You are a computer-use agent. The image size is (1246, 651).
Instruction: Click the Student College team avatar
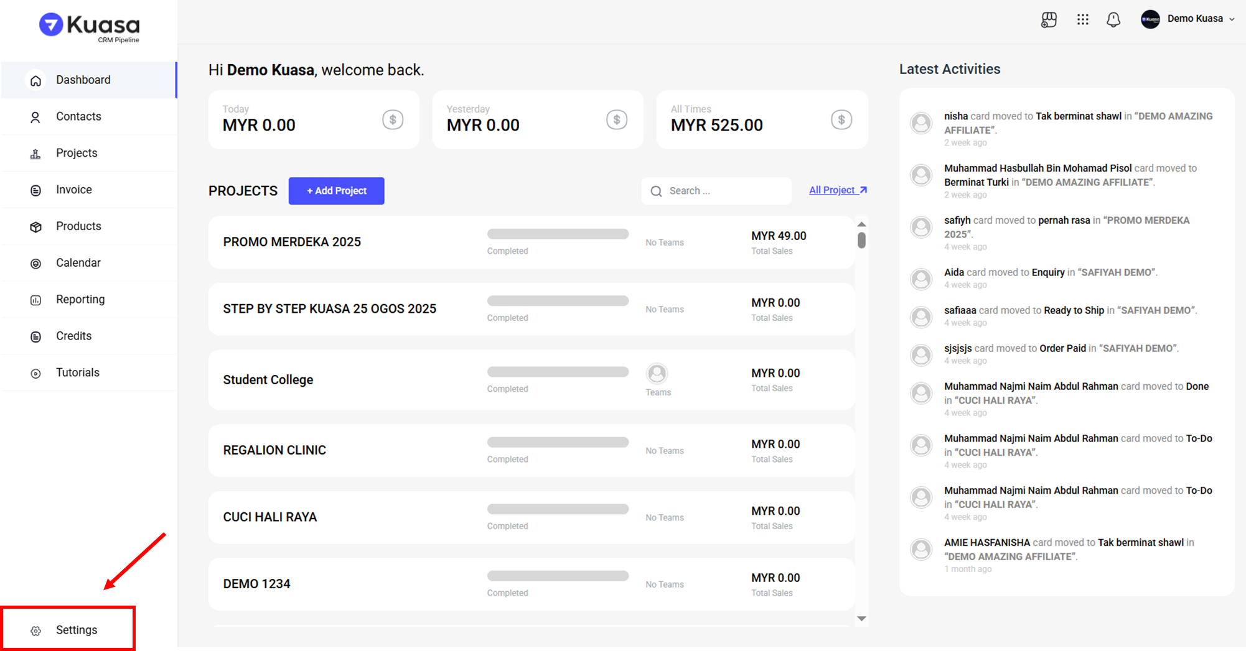click(x=657, y=374)
